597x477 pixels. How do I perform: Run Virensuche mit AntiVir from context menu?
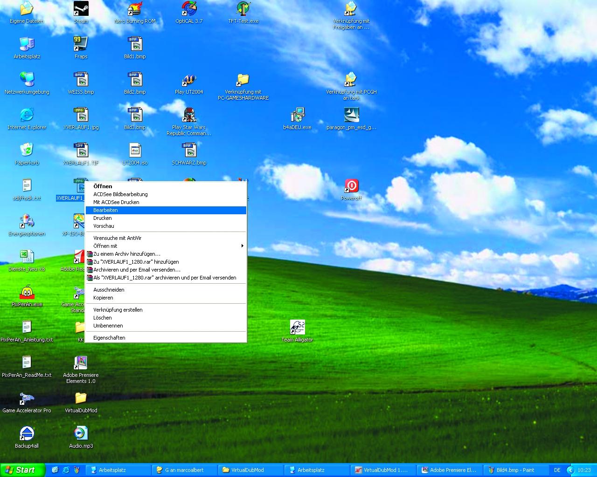pyautogui.click(x=166, y=238)
